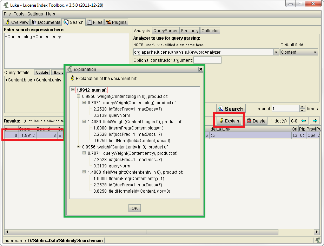Expand the Default field dropdown
Image resolution: width=324 pixels, height=246 pixels.
[315, 52]
